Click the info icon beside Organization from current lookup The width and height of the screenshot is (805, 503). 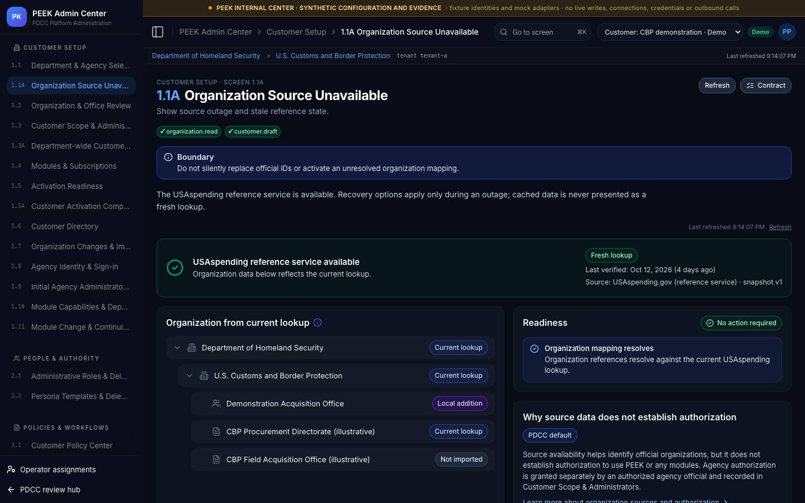[318, 322]
